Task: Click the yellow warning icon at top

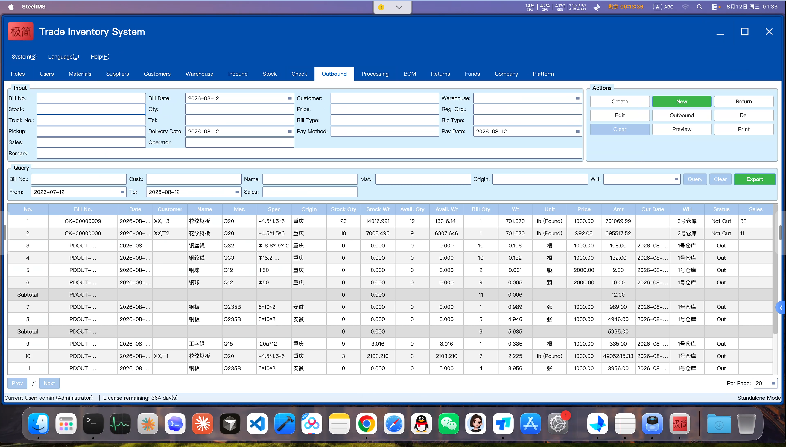Action: click(x=381, y=7)
